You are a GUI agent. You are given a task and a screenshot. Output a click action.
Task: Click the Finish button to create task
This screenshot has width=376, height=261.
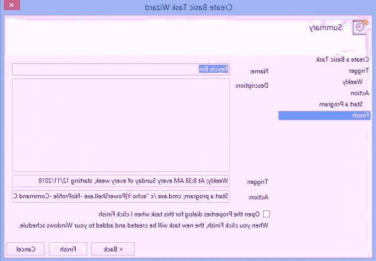coord(67,249)
